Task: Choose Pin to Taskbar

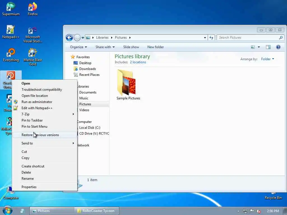Action: pos(45,120)
